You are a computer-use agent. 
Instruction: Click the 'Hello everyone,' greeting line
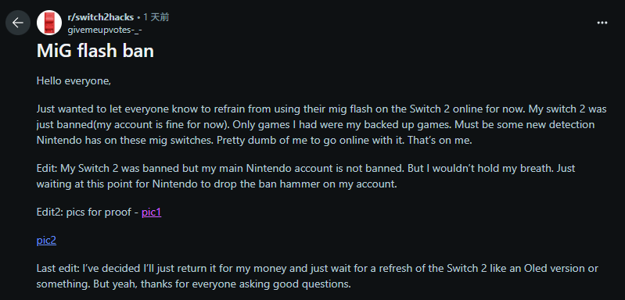coord(74,80)
